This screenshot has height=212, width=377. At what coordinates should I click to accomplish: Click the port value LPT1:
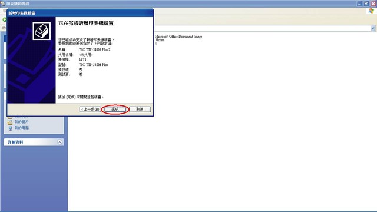pyautogui.click(x=83, y=59)
